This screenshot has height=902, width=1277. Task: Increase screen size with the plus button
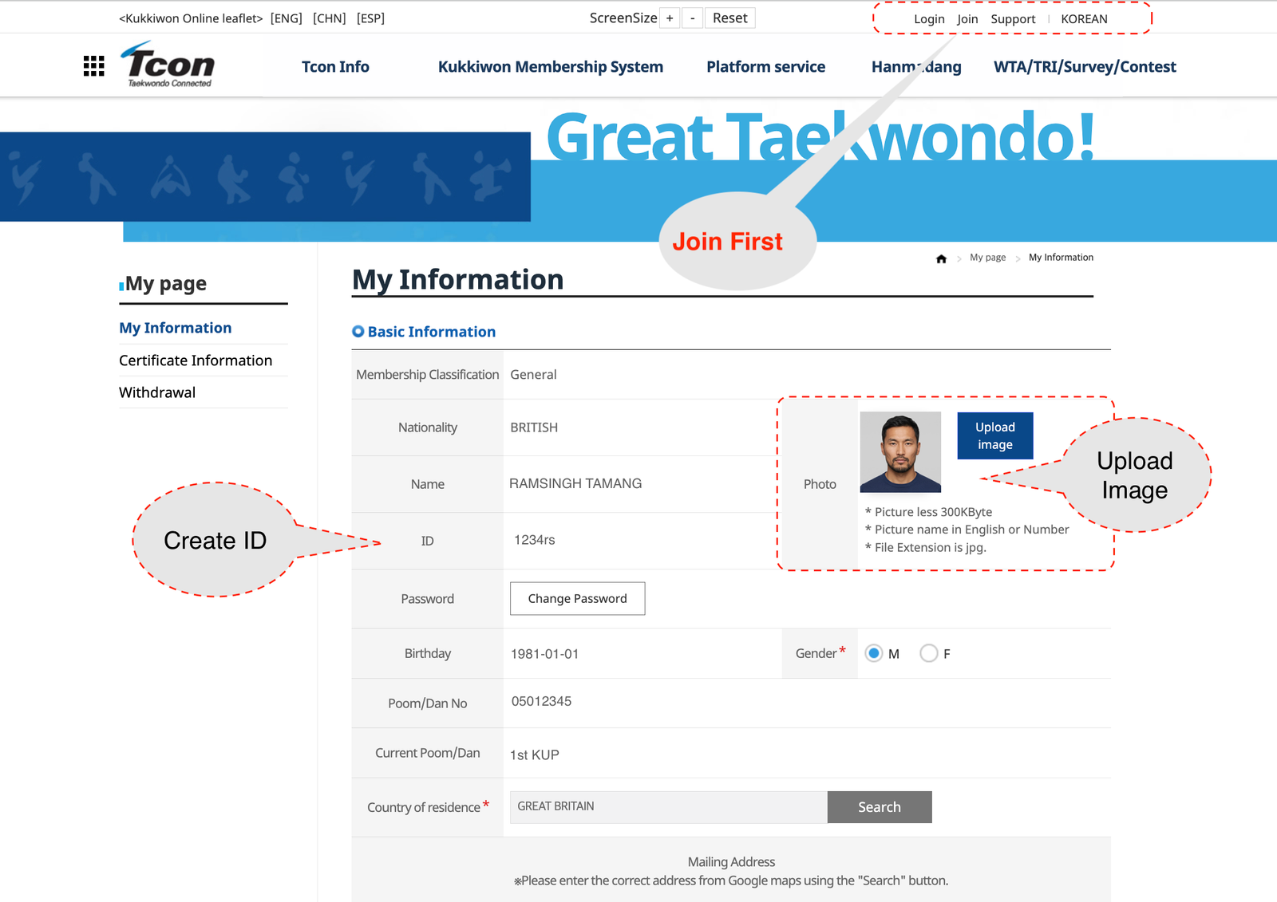[x=670, y=18]
